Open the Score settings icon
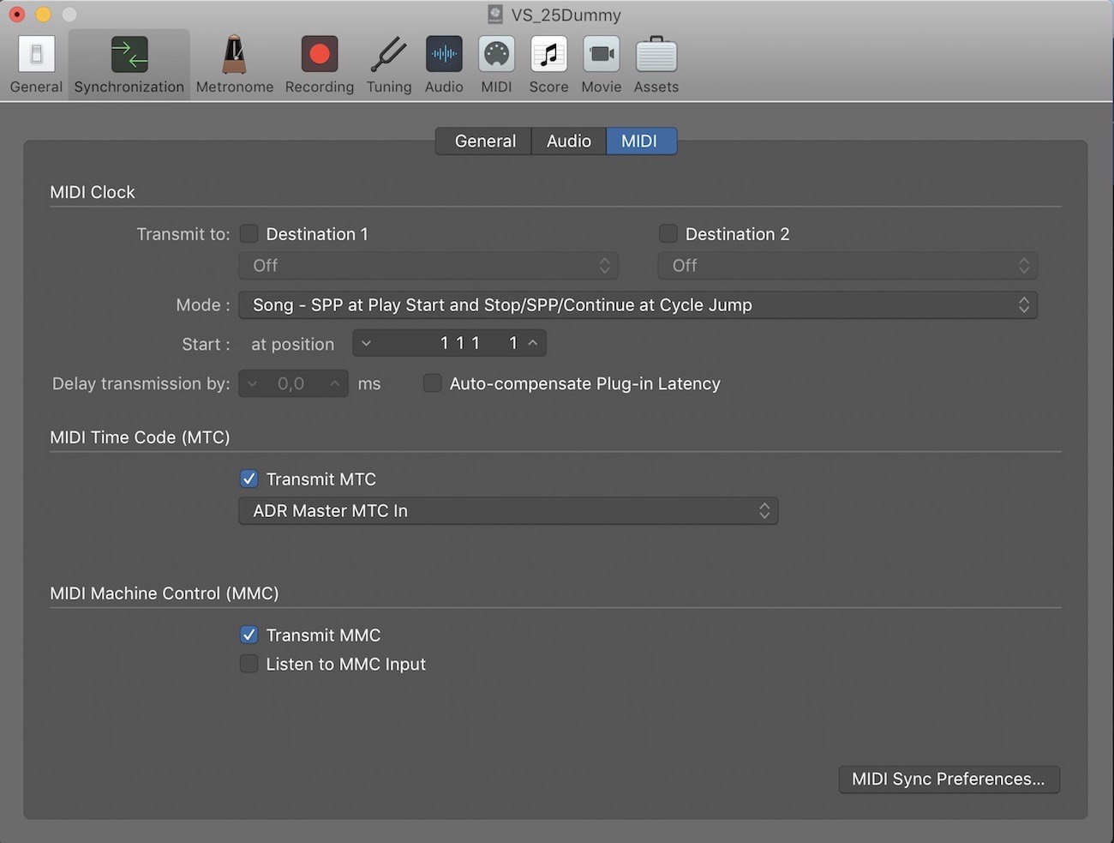The width and height of the screenshot is (1114, 843). click(548, 55)
